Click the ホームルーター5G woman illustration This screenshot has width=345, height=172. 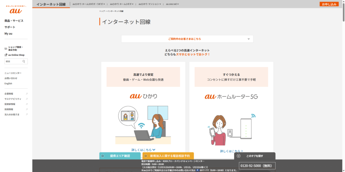[231, 129]
